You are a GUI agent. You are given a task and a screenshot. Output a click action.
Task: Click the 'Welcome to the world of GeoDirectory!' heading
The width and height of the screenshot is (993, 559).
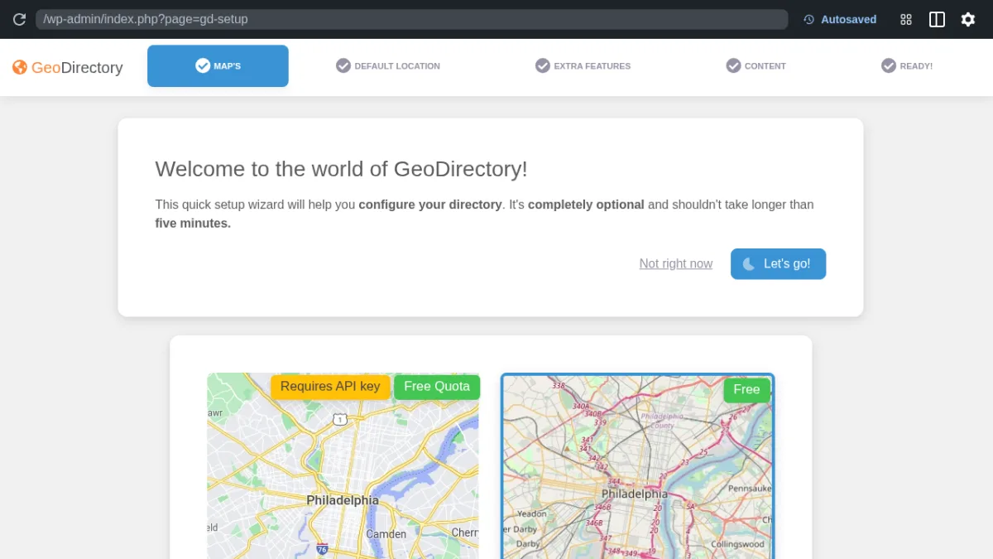(341, 169)
